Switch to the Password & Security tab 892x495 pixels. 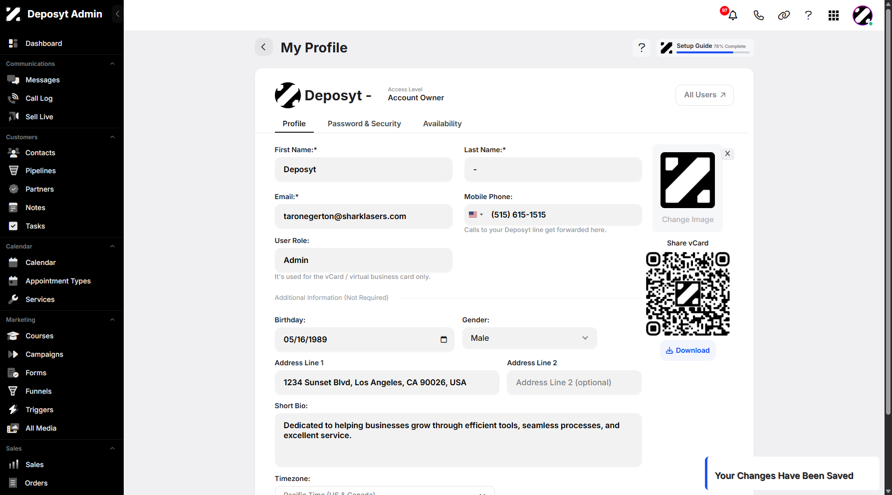[x=364, y=124]
